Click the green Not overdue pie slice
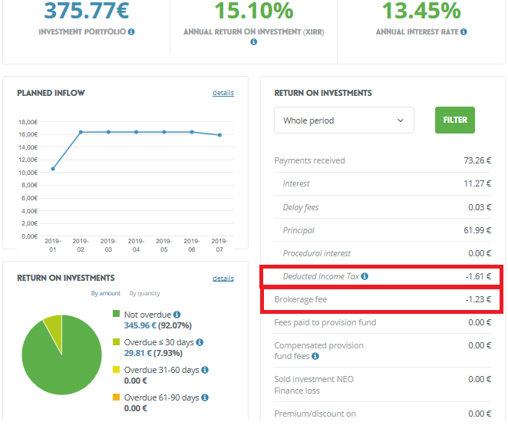This screenshot has width=508, height=432. [x=58, y=361]
